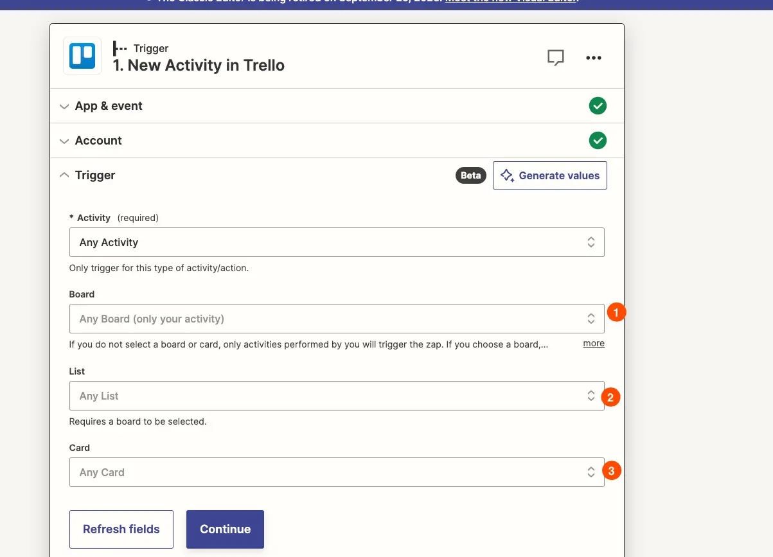The height and width of the screenshot is (557, 773).
Task: Click the Continue button
Action: [x=225, y=529]
